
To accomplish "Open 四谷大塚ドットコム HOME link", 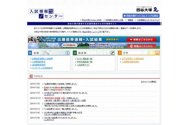I will tap(92, 20).
